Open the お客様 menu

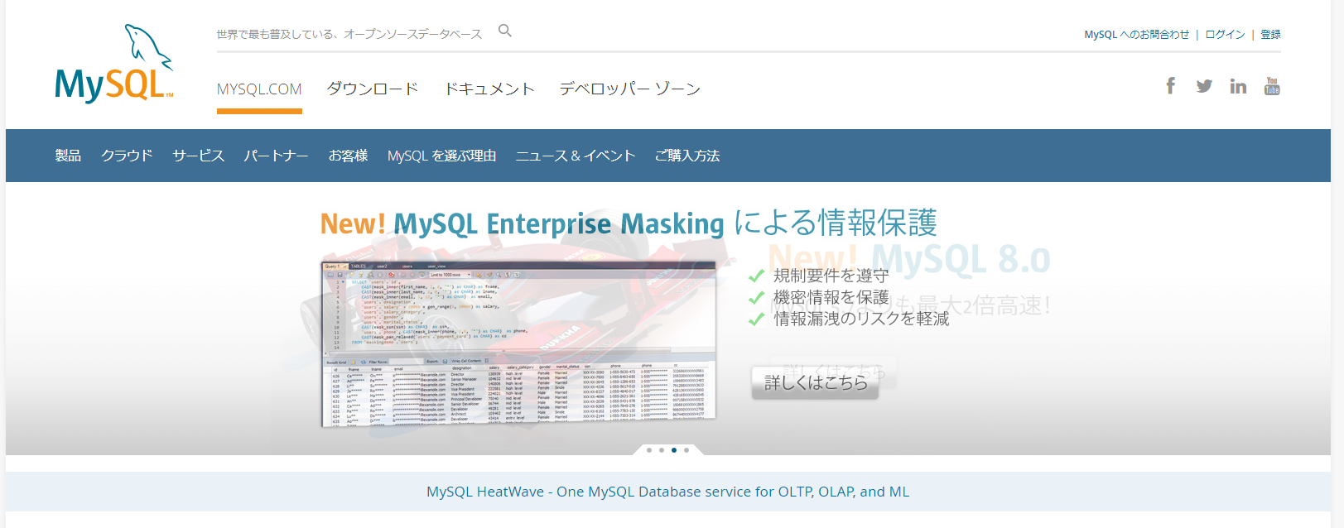(348, 156)
